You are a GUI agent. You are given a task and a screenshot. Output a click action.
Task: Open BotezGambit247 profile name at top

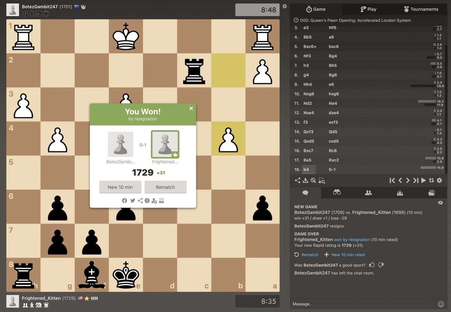40,7
